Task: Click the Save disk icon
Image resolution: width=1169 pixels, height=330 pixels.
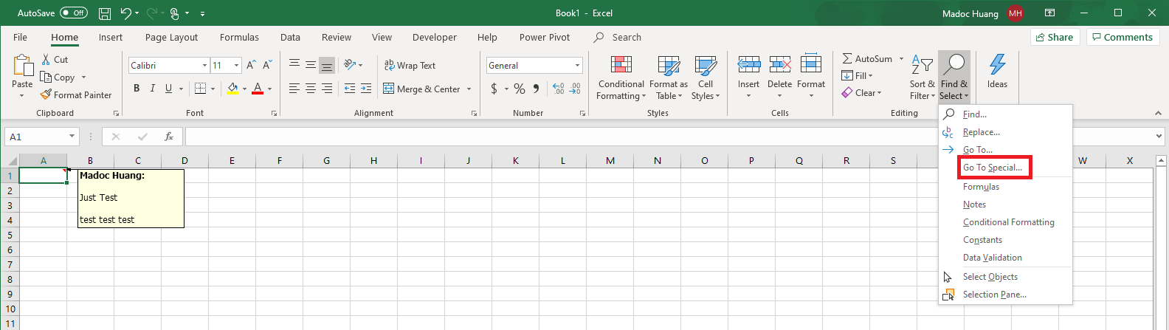Action: pos(105,13)
